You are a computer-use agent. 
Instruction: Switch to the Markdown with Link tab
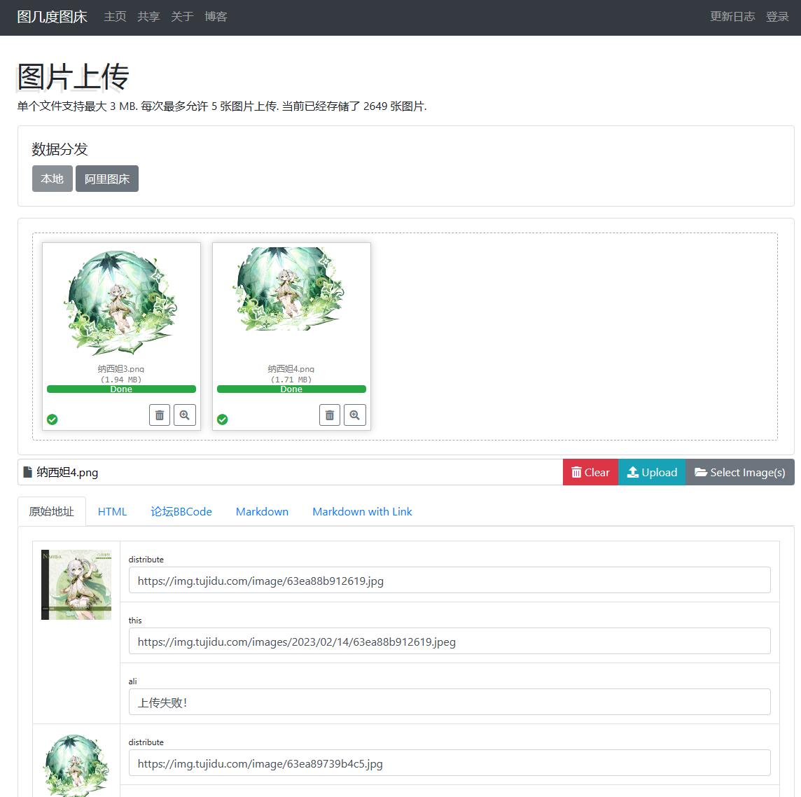[x=362, y=511]
